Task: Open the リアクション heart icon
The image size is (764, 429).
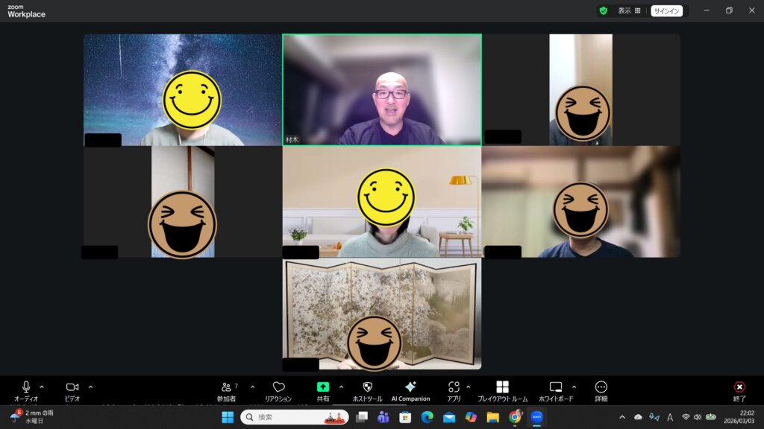Action: click(x=278, y=387)
